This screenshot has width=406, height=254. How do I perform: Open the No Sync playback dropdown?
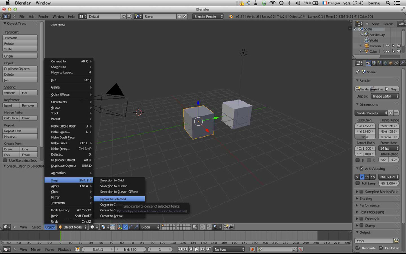tap(229, 248)
